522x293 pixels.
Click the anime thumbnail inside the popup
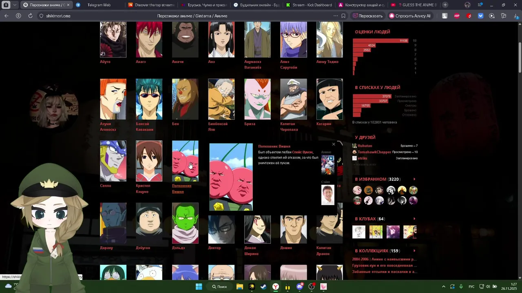point(327,165)
